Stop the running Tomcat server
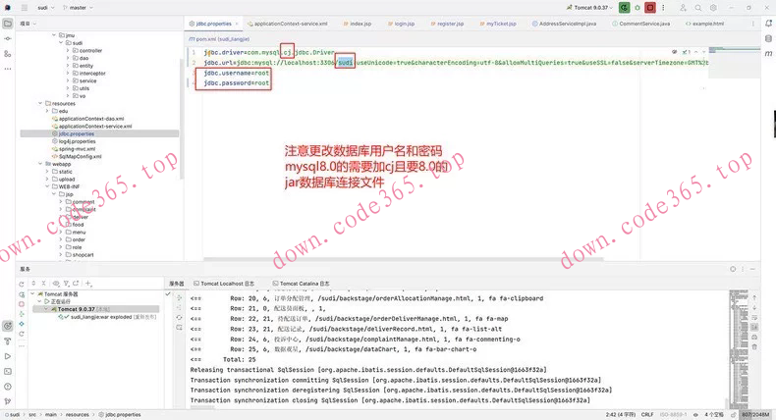 [x=649, y=6]
